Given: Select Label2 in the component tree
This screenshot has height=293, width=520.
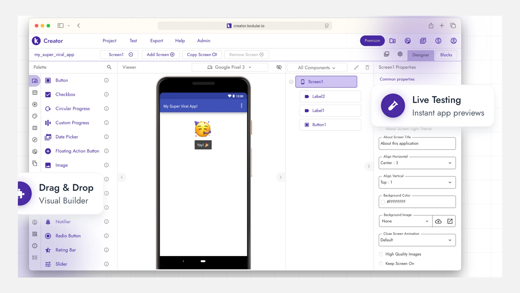Looking at the screenshot, I should click(x=330, y=97).
